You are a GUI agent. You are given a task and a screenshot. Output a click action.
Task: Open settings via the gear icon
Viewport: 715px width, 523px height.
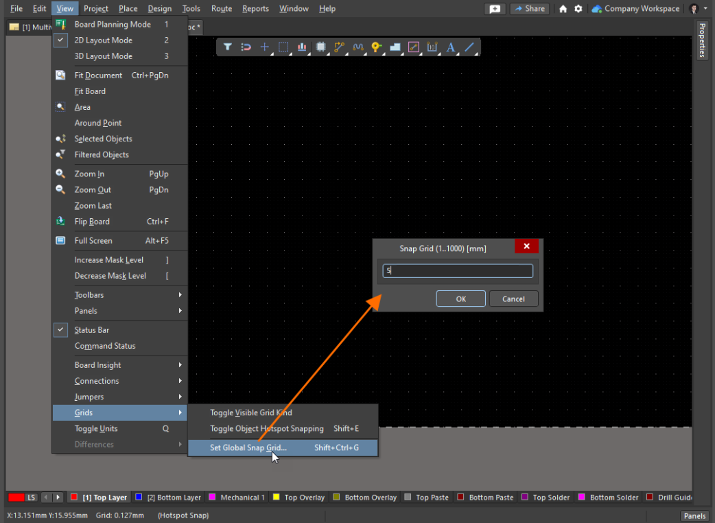coord(578,9)
